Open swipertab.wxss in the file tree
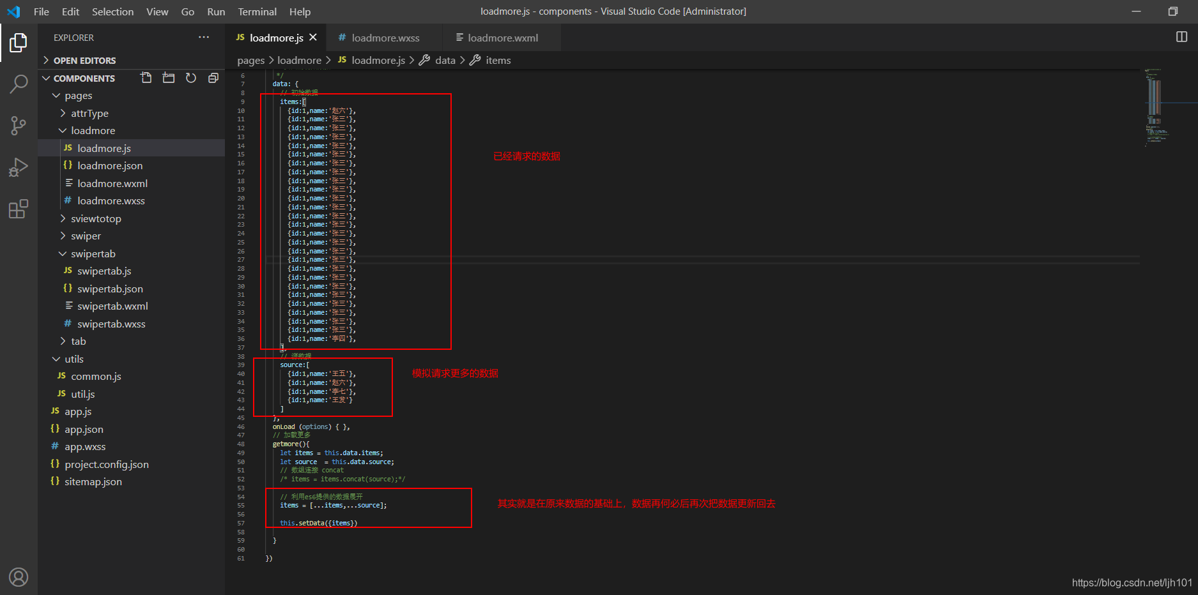 point(131,324)
